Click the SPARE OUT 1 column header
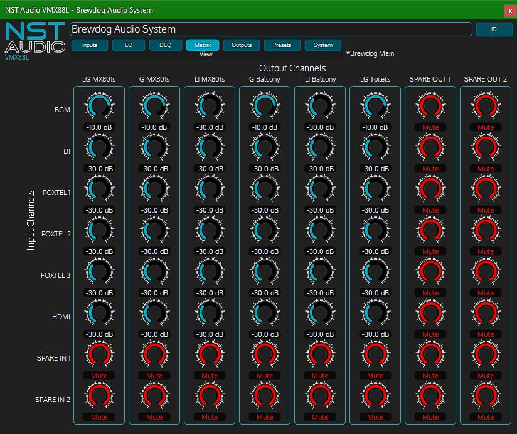The width and height of the screenshot is (517, 434). pos(430,79)
